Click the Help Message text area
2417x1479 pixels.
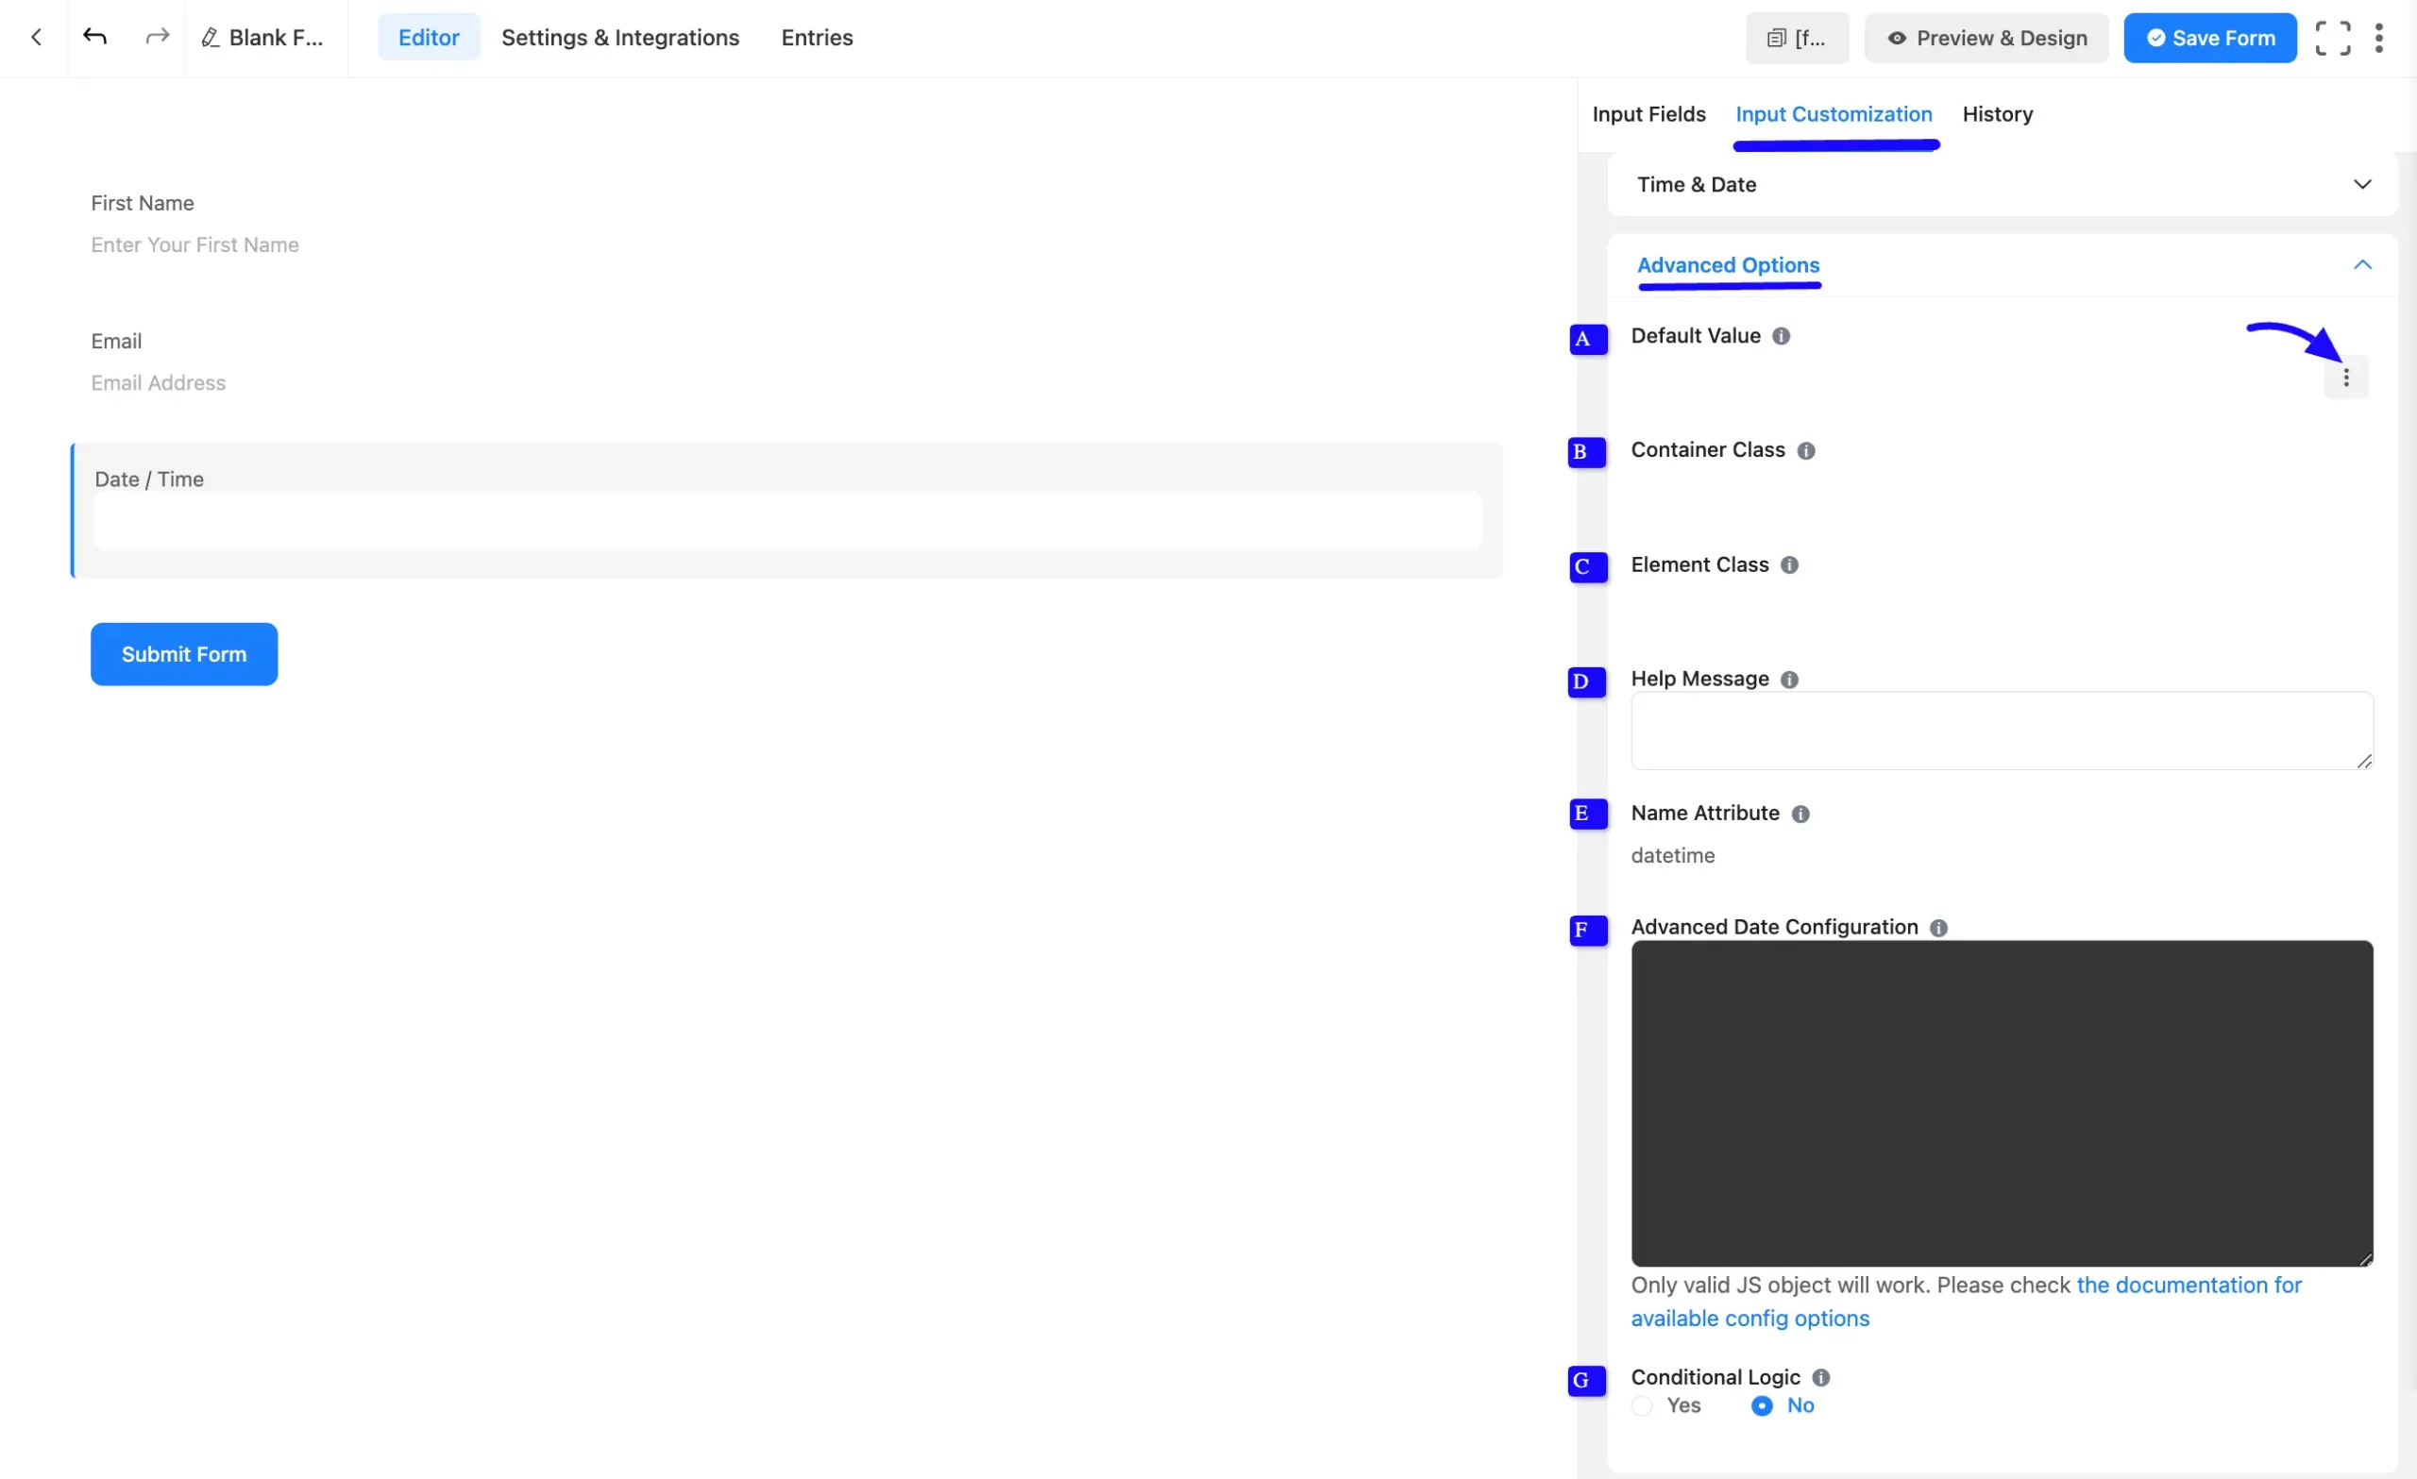(x=2001, y=731)
